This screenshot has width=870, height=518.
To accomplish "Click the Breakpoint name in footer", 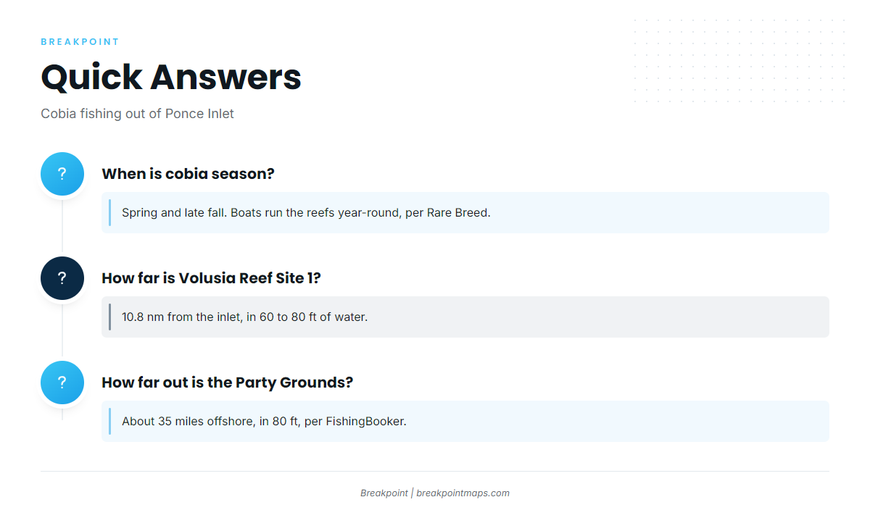I will tap(384, 493).
